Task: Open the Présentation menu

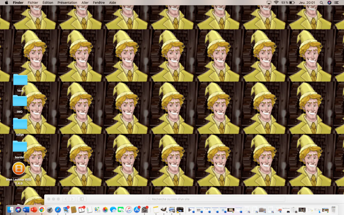Action: point(67,3)
